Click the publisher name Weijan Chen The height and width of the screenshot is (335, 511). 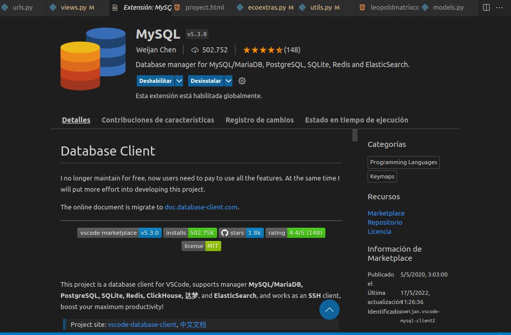point(156,50)
